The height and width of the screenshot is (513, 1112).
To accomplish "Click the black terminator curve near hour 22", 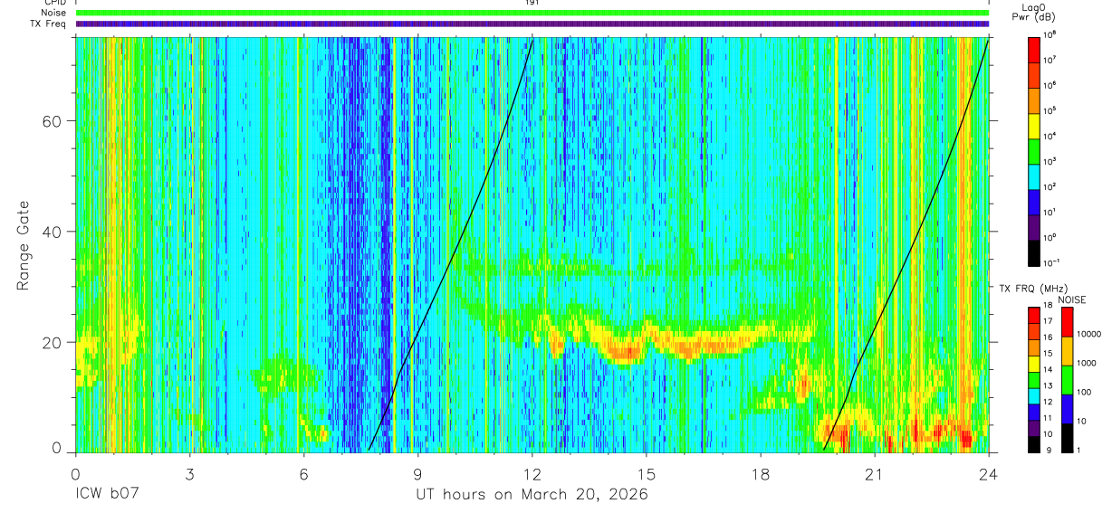I will click(x=914, y=240).
